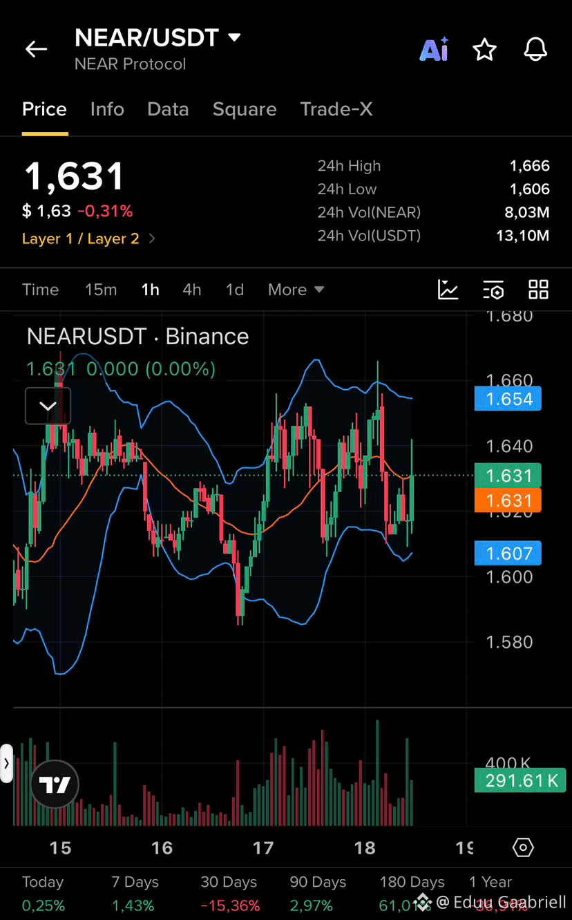Add NEAR/USDT to favorites with star
The image size is (572, 920).
coord(485,50)
